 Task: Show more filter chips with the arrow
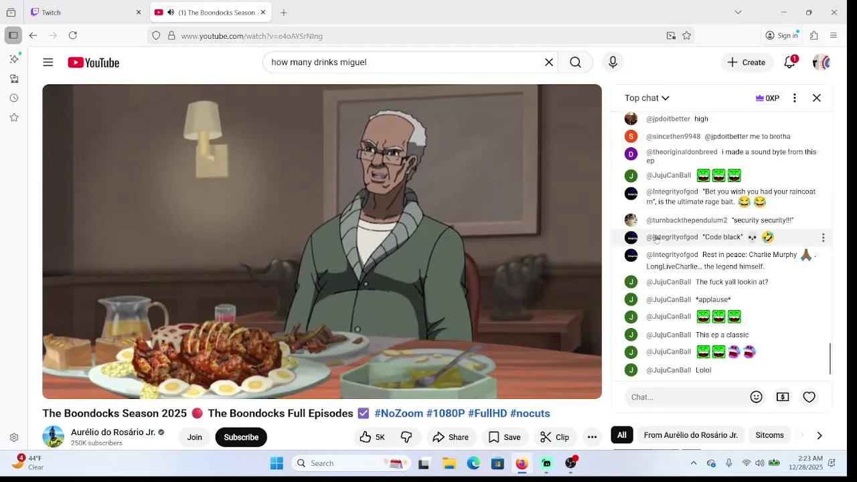pyautogui.click(x=819, y=435)
